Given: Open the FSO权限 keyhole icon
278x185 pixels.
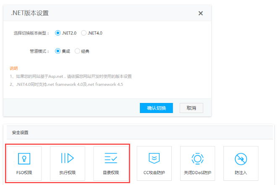Looking at the screenshot, I should tap(24, 158).
